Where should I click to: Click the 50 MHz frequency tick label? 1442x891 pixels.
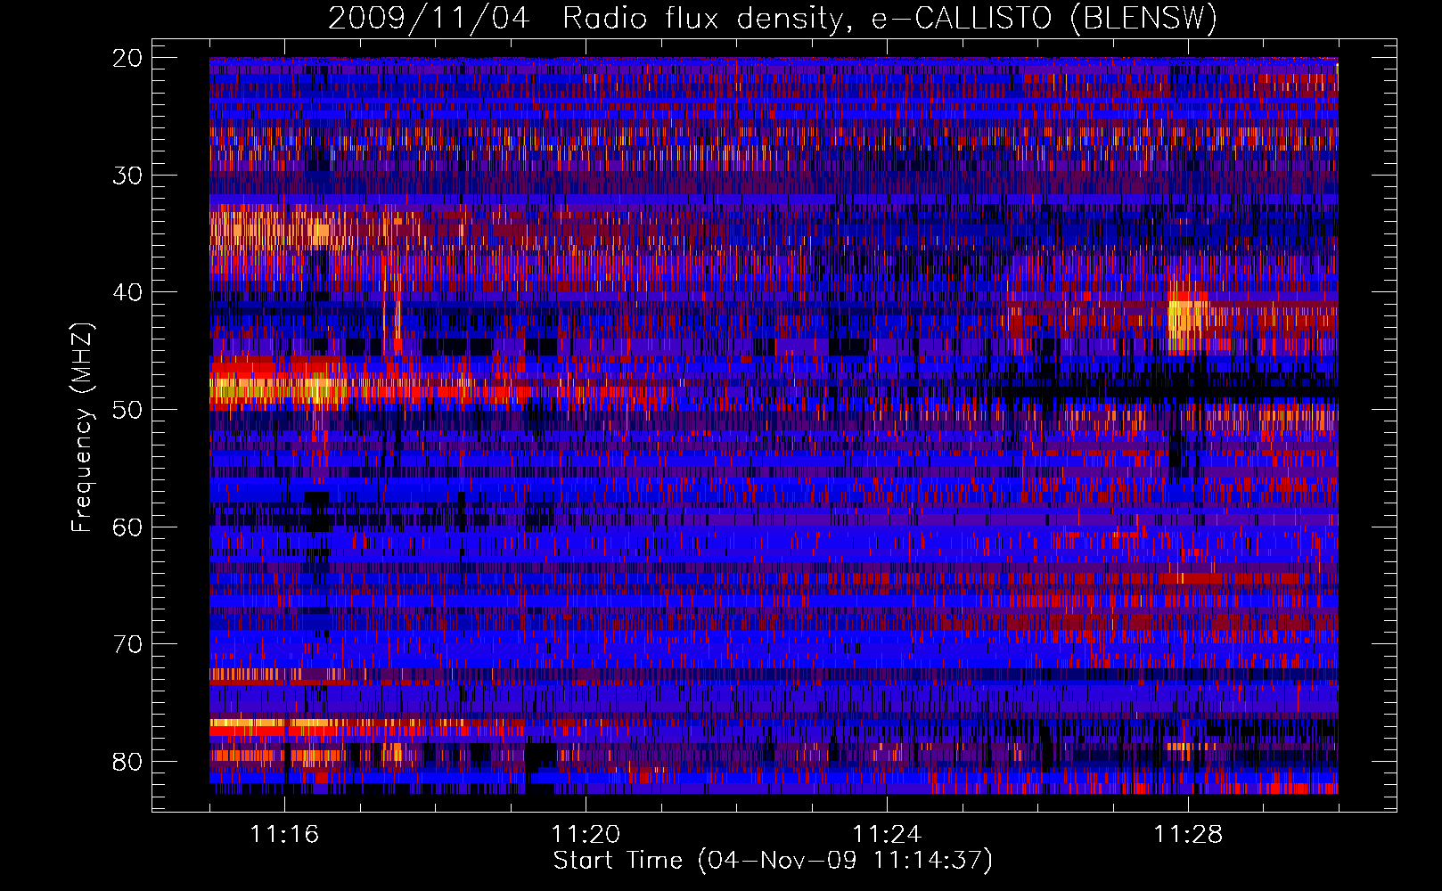pyautogui.click(x=127, y=410)
